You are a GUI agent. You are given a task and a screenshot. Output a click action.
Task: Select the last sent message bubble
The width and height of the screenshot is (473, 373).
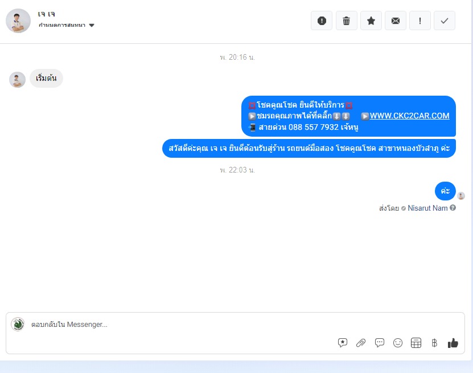click(x=445, y=191)
